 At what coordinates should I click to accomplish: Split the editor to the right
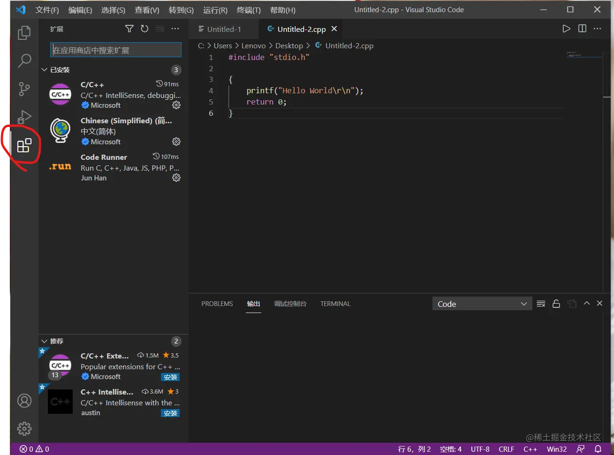(x=582, y=29)
